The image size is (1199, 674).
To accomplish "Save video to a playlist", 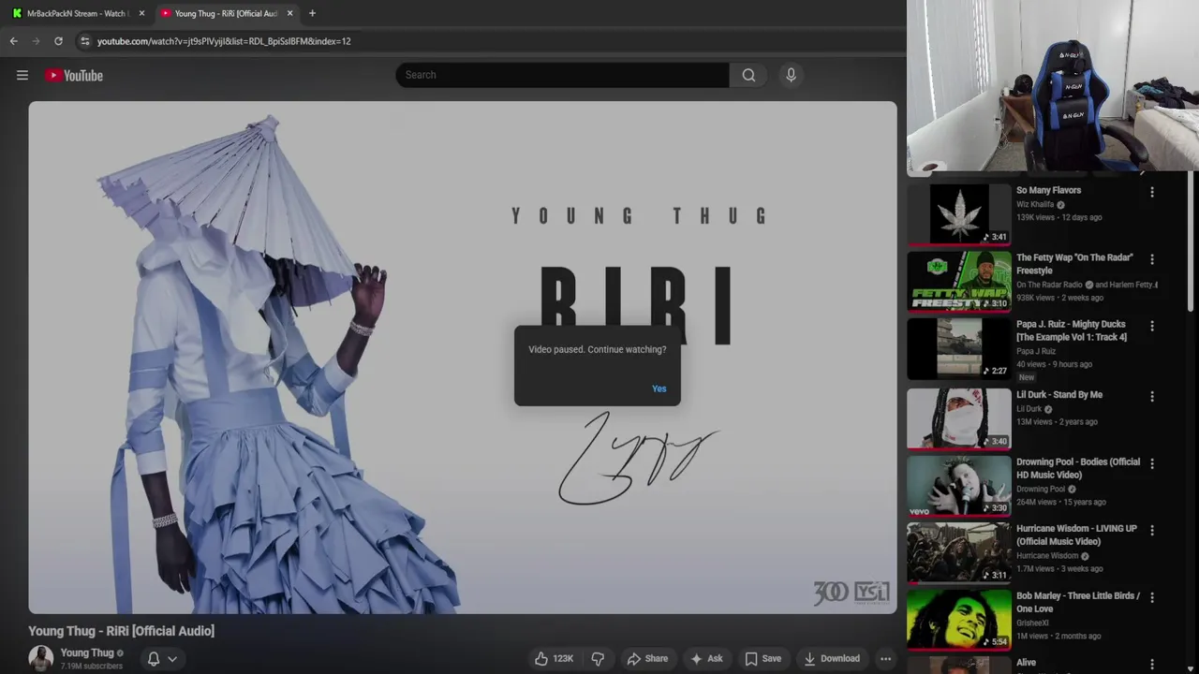I will pyautogui.click(x=762, y=659).
